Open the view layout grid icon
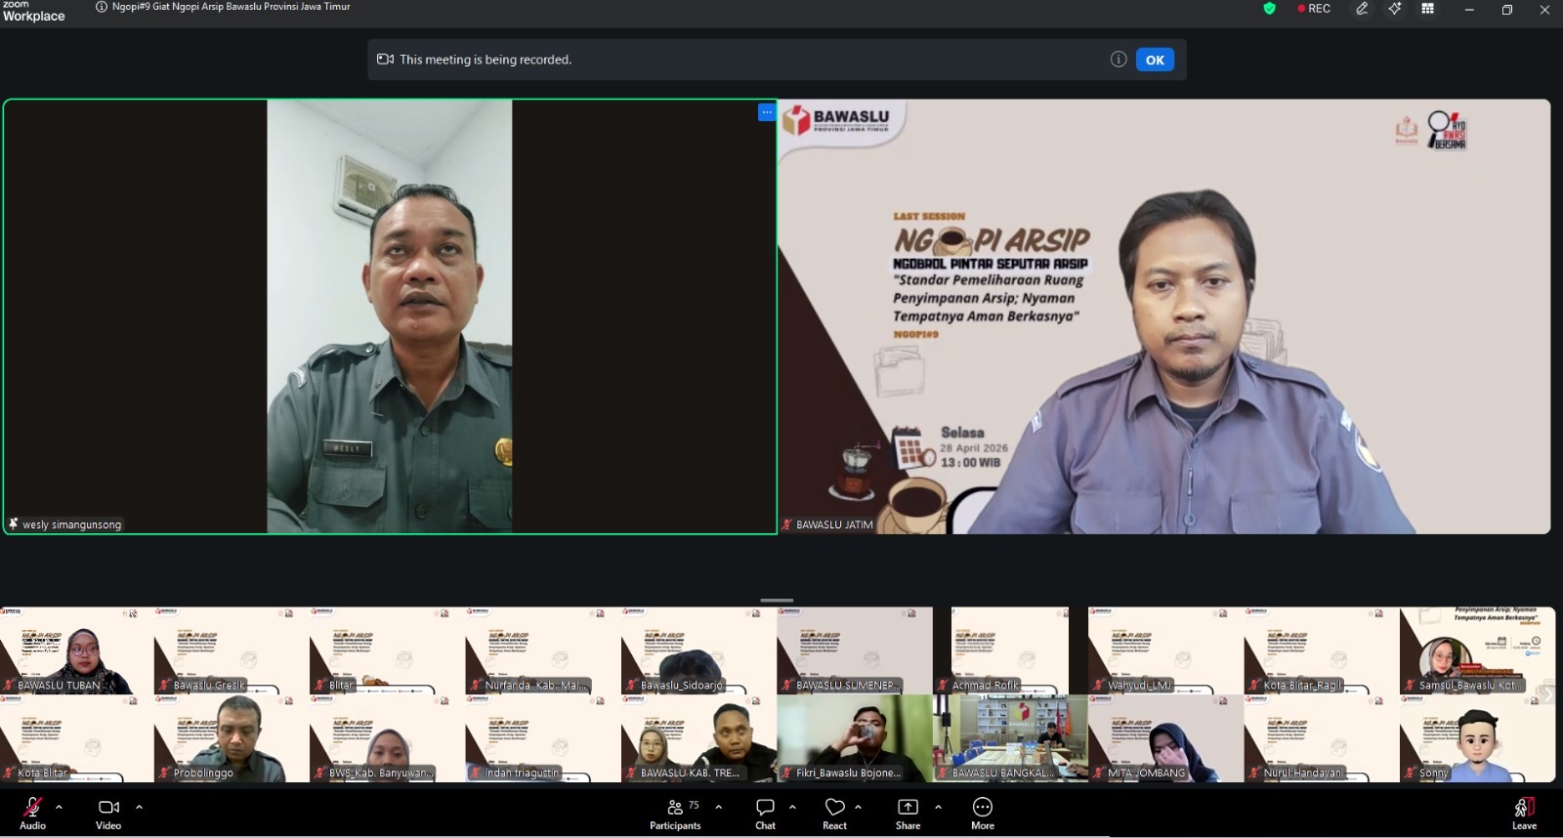This screenshot has height=838, width=1563. coord(1427,9)
